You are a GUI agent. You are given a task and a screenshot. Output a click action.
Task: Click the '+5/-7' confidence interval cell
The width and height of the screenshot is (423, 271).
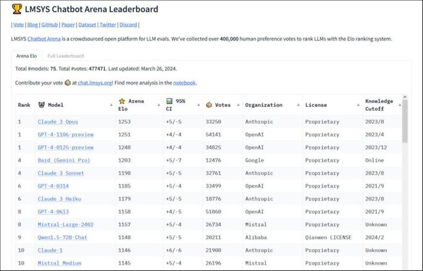coord(174,160)
